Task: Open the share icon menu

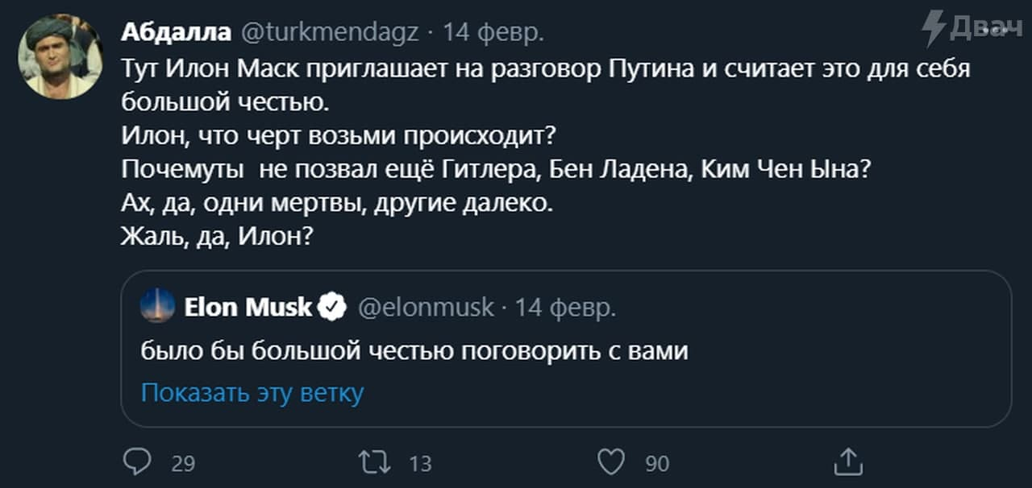Action: coord(848,462)
